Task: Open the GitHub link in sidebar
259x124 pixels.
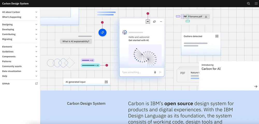Action: coord(20,83)
